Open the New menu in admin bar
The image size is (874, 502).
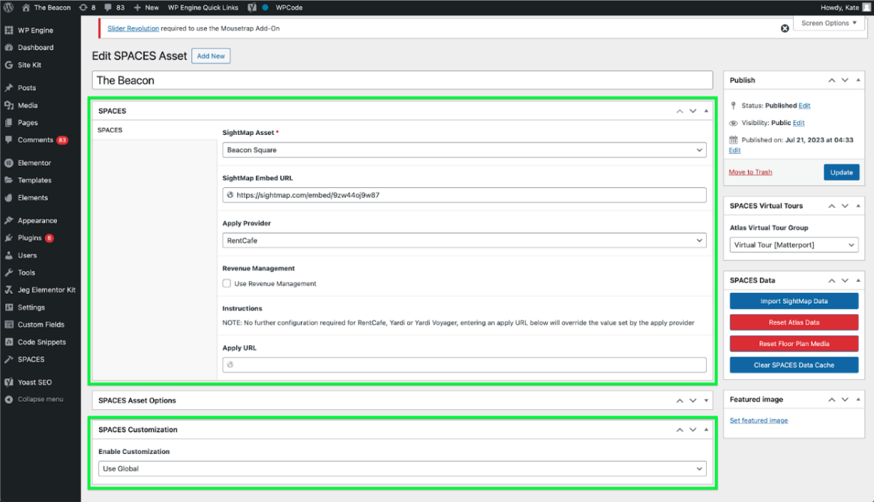(x=146, y=7)
